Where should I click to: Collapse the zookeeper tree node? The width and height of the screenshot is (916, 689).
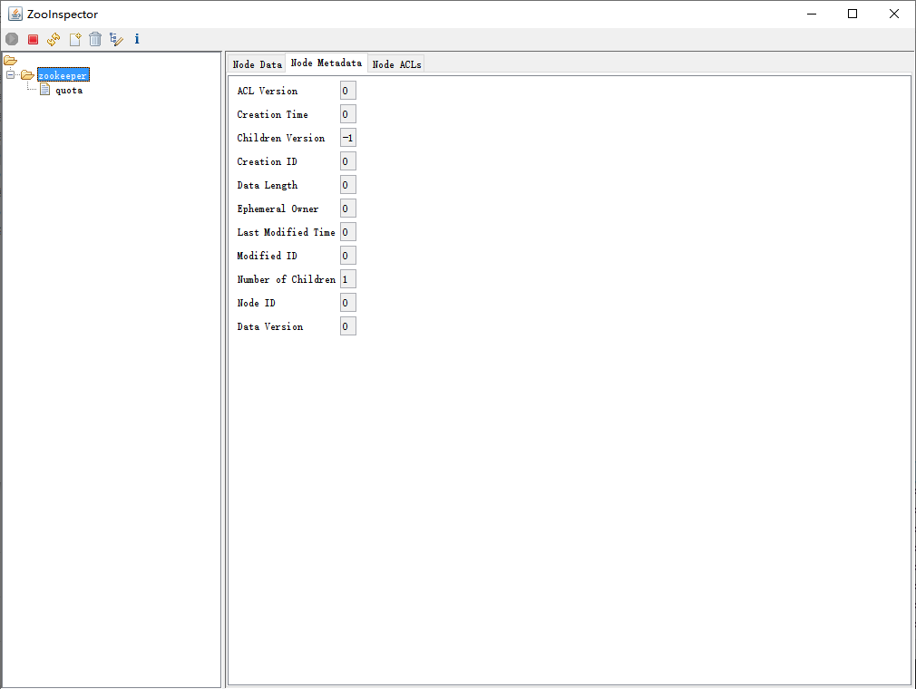click(x=10, y=74)
